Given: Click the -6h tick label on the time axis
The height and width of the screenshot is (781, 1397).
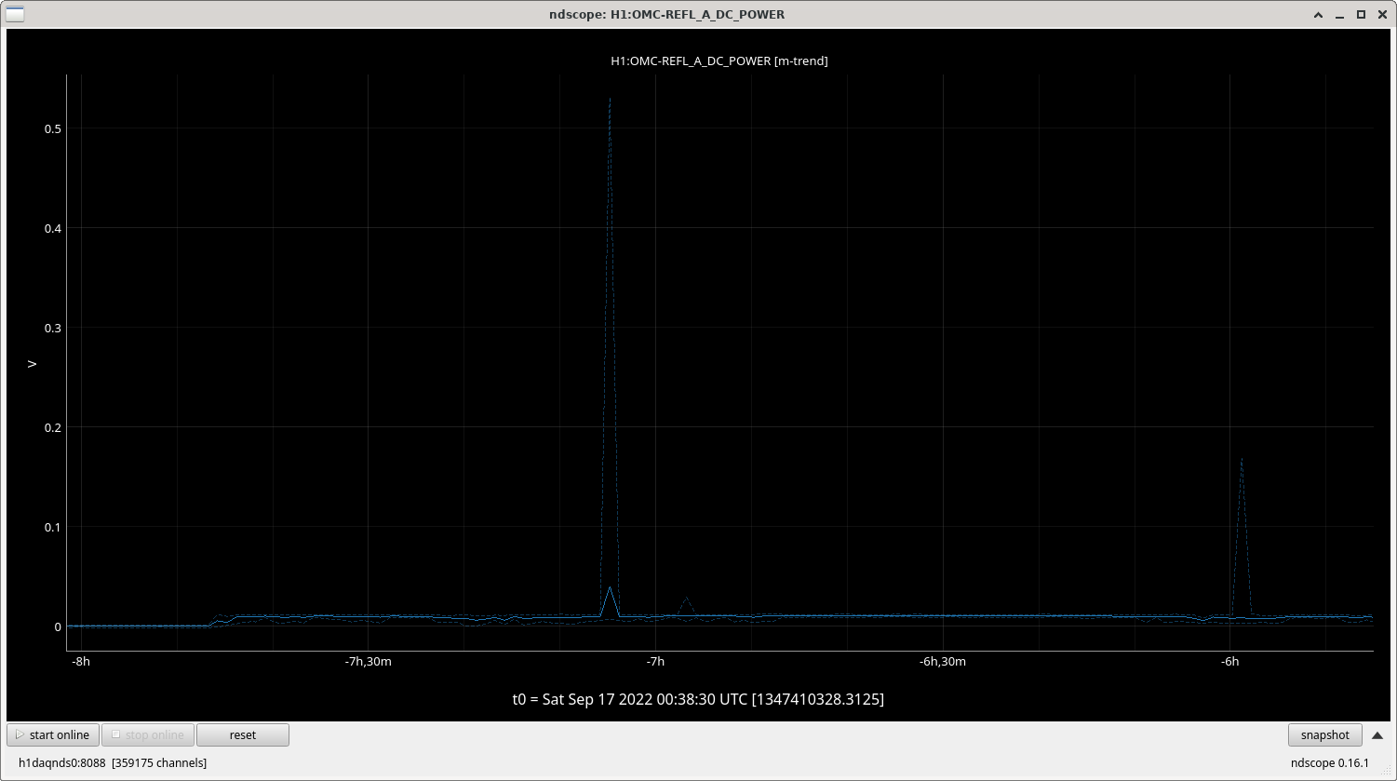Looking at the screenshot, I should pyautogui.click(x=1229, y=662).
